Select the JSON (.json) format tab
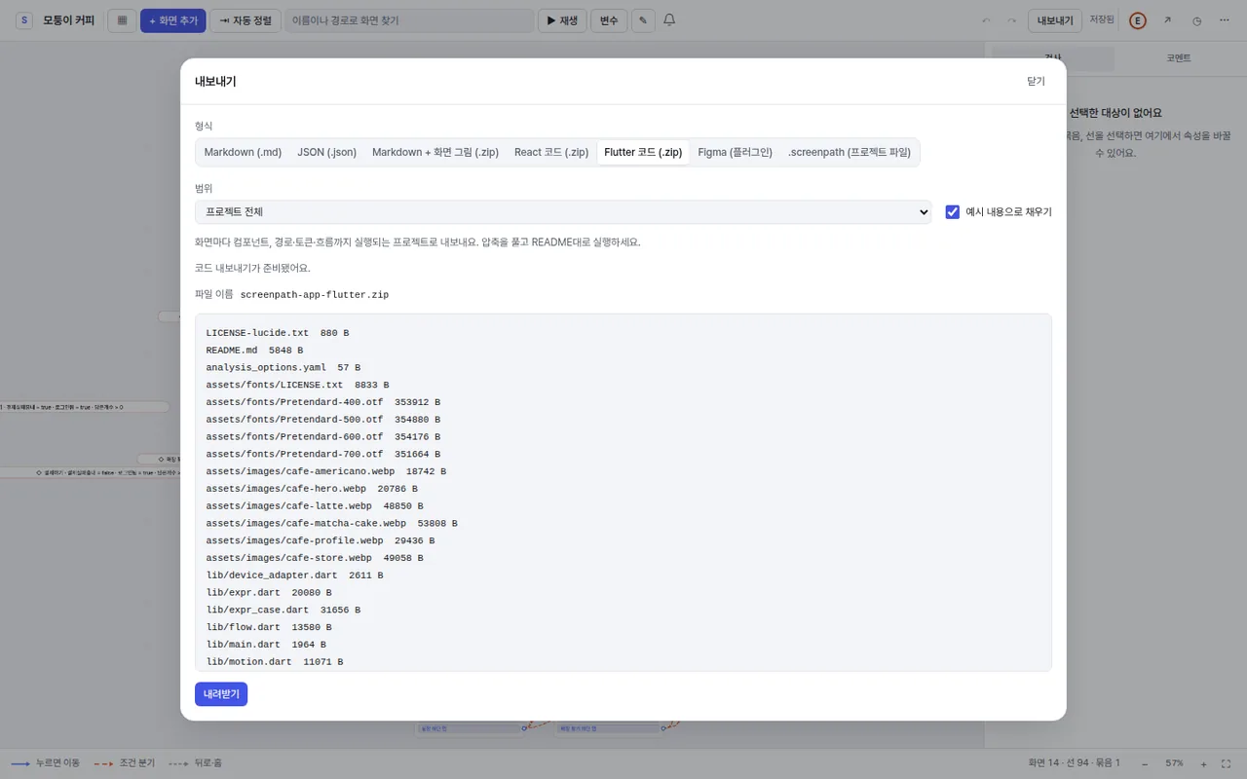The width and height of the screenshot is (1247, 779). tap(327, 152)
